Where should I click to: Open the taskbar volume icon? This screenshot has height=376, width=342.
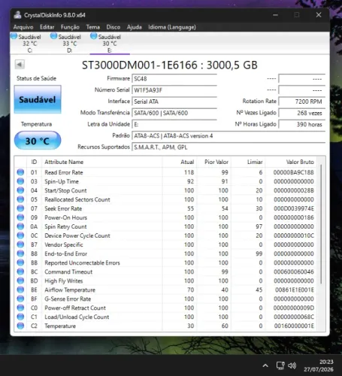pyautogui.click(x=292, y=365)
